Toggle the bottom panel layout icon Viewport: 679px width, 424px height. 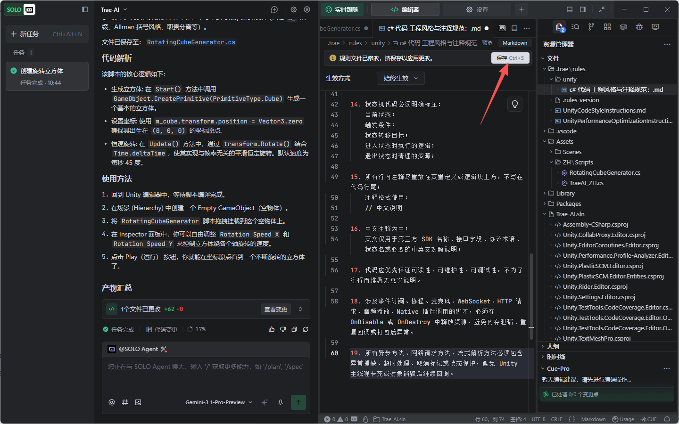570,9
